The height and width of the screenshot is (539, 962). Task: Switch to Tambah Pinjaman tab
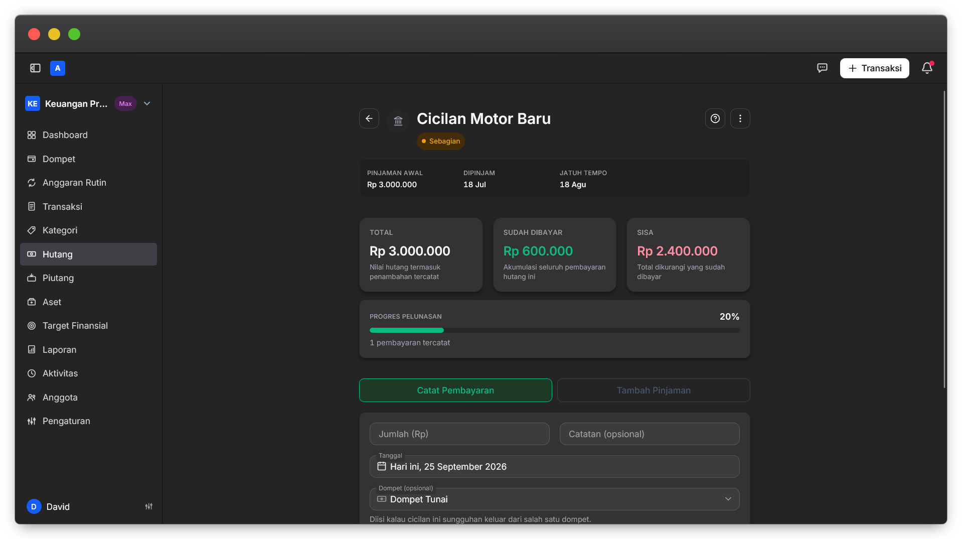pos(654,390)
